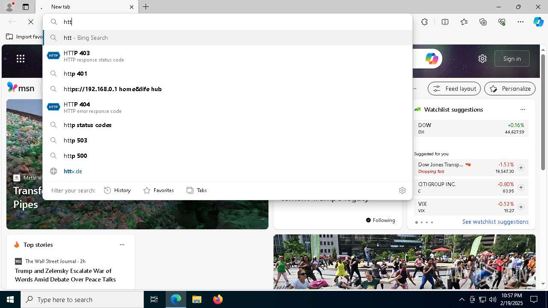Select the 'http 503' suggestion
This screenshot has height=308, width=548.
pos(227,140)
